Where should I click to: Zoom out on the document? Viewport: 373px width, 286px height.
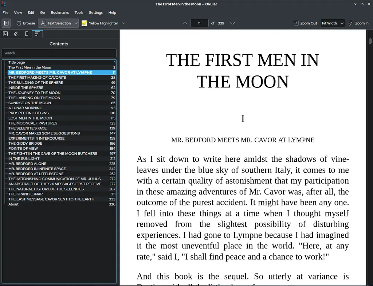(x=305, y=23)
